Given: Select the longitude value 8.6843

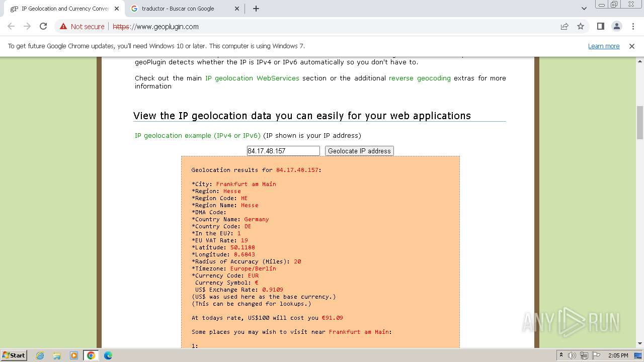Looking at the screenshot, I should (245, 254).
